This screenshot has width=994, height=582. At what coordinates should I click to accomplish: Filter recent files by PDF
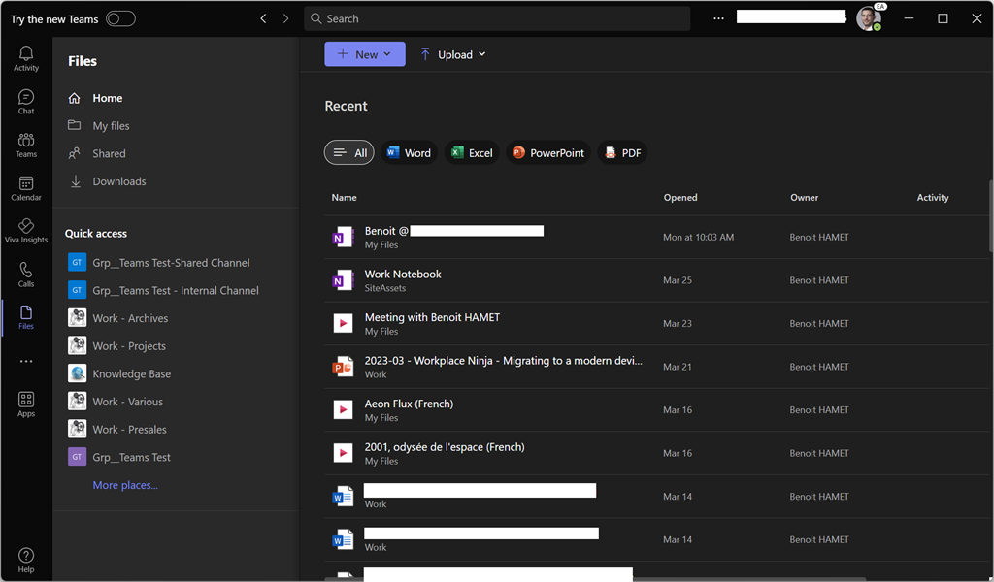tap(622, 153)
